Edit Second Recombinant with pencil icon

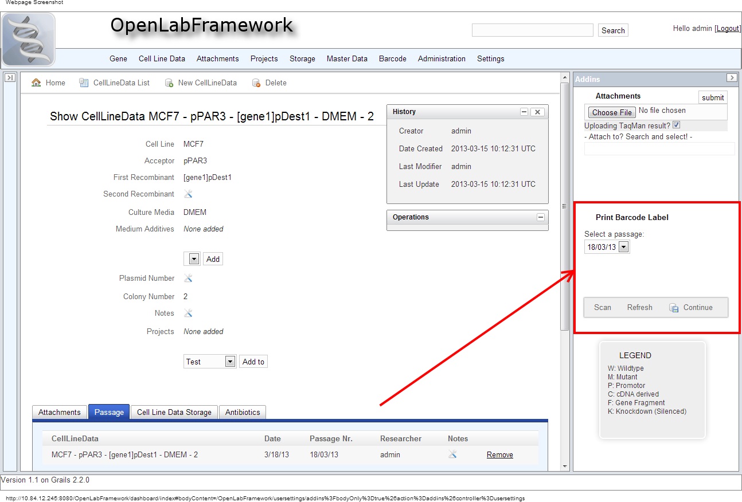[x=188, y=194]
